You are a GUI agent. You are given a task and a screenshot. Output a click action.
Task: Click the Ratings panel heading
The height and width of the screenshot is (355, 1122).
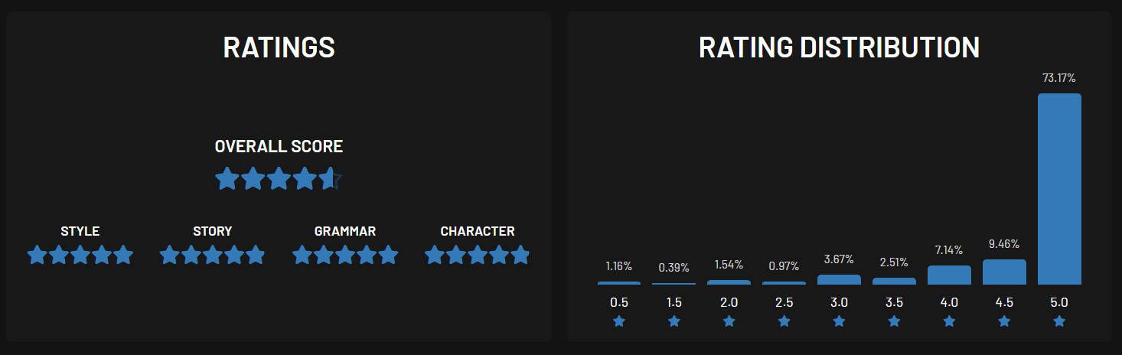coord(279,47)
